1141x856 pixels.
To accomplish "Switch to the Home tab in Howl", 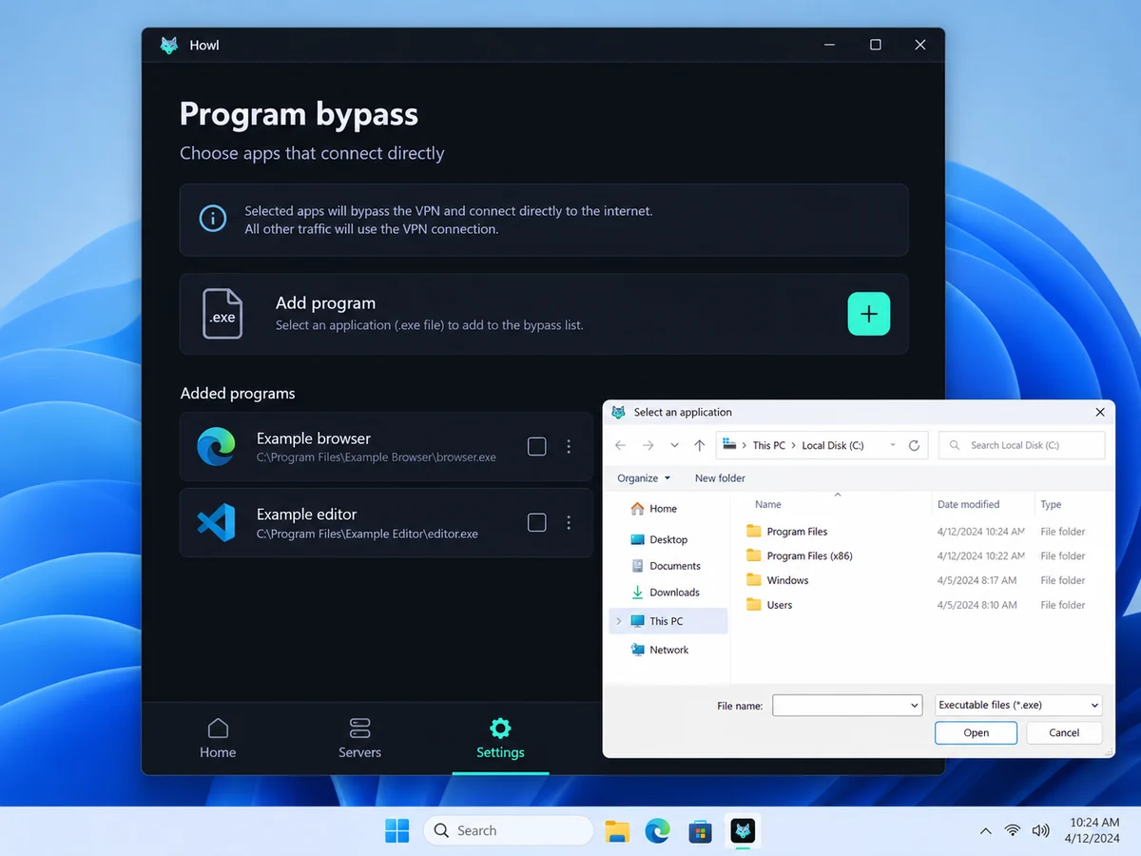I will tap(218, 739).
